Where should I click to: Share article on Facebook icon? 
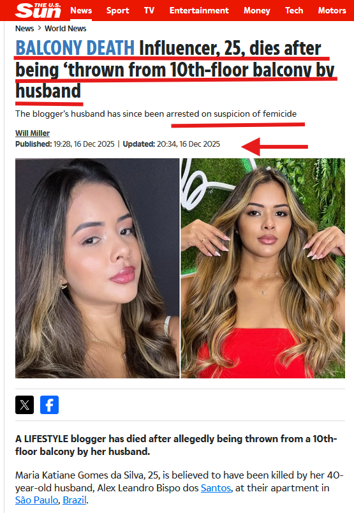(49, 405)
